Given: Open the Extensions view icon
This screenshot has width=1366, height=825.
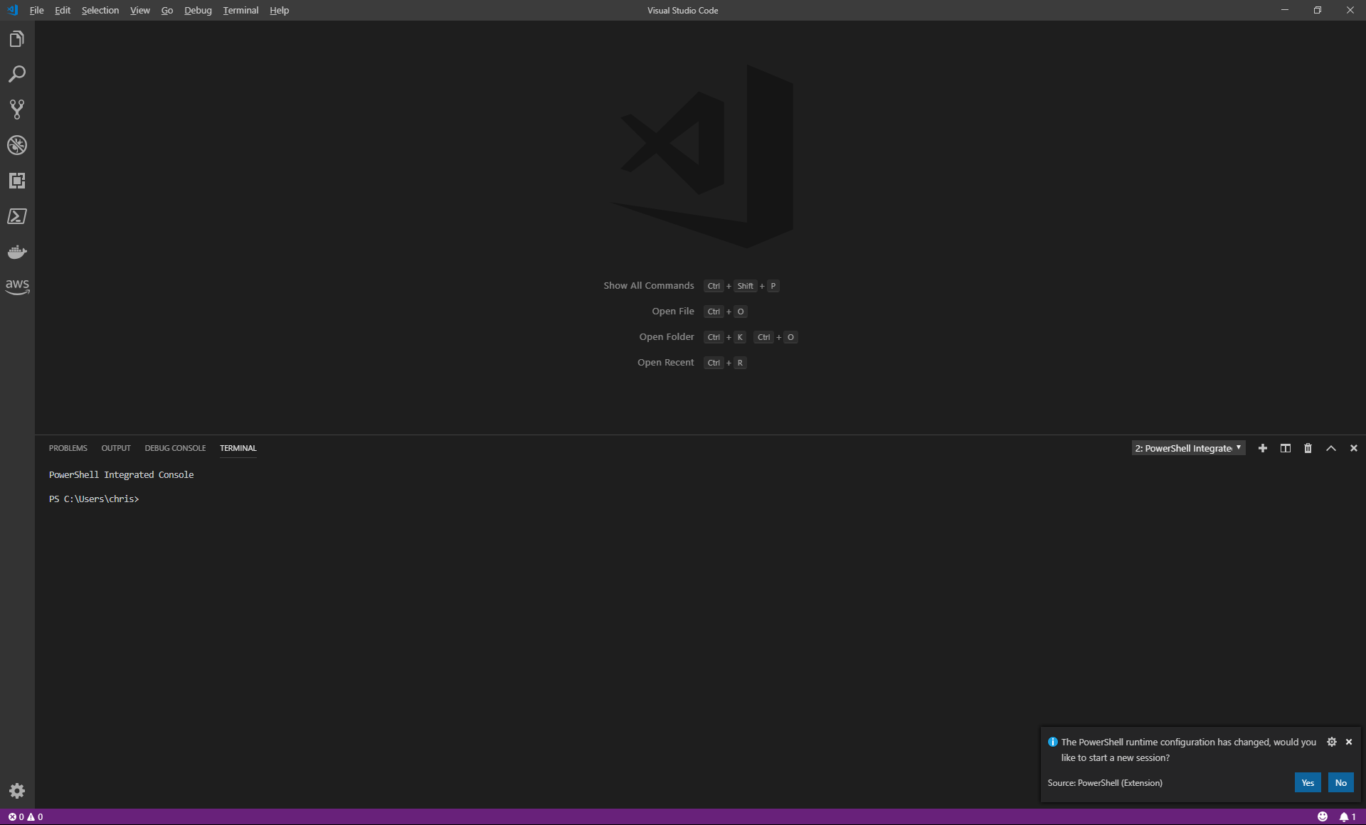Looking at the screenshot, I should [17, 181].
